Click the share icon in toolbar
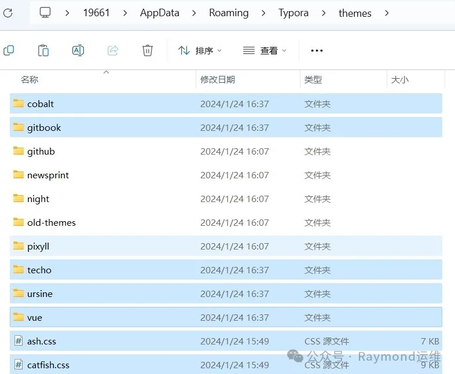Image resolution: width=455 pixels, height=374 pixels. (113, 50)
